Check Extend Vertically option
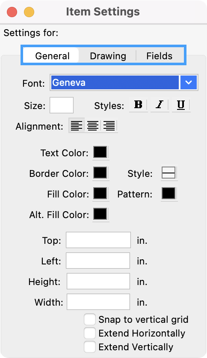 coord(90,347)
